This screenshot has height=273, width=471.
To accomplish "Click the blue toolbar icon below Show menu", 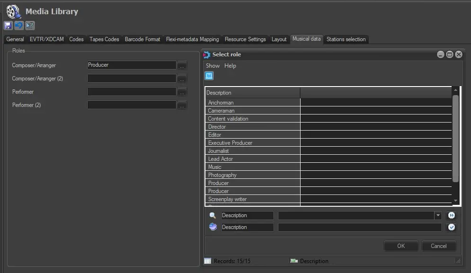I will click(x=209, y=76).
